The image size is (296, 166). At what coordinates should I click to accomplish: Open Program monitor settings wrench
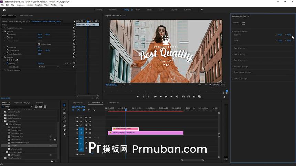point(210,85)
